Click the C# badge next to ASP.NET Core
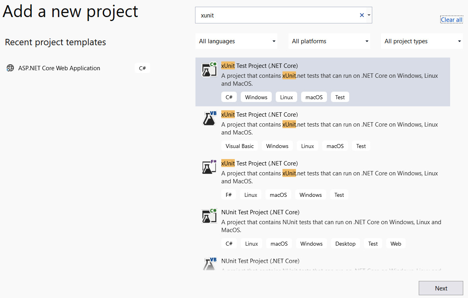The image size is (468, 298). tap(142, 68)
